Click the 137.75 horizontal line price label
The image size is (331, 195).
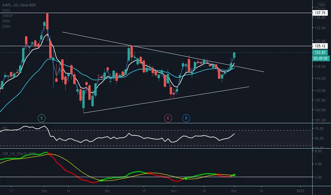[x=320, y=13]
